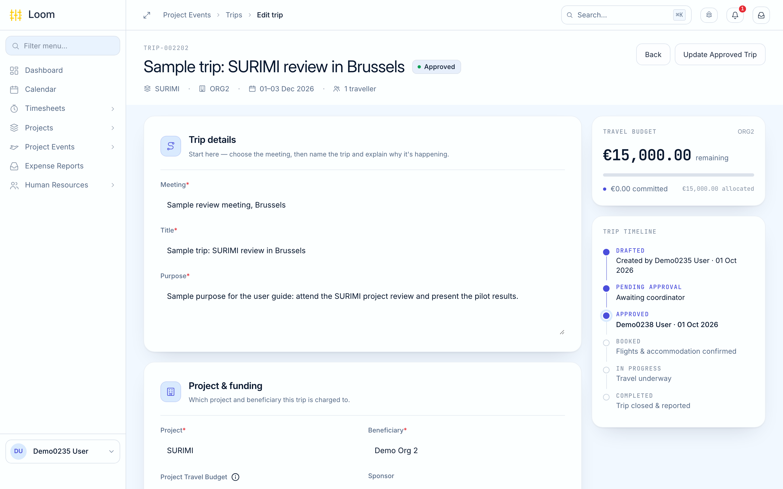This screenshot has height=489, width=783.
Task: Open the bug report icon button
Action: [709, 15]
